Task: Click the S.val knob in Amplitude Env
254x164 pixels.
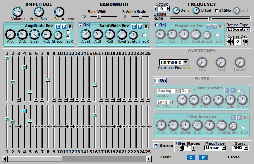Action: [34, 34]
